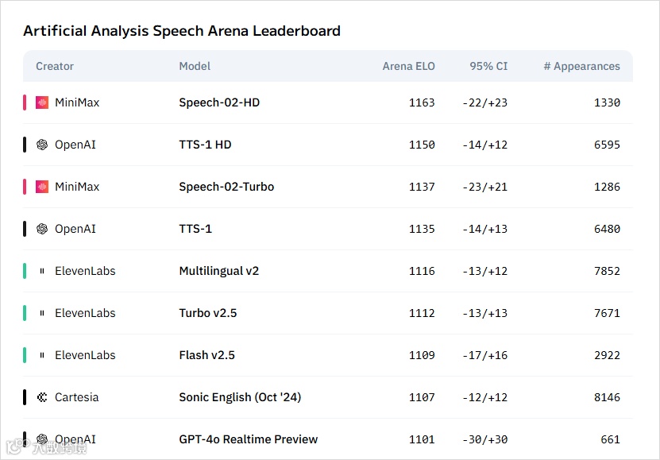Viewport: 660px width, 460px height.
Task: Select the Sonic English (Oct '24) model
Action: click(240, 397)
